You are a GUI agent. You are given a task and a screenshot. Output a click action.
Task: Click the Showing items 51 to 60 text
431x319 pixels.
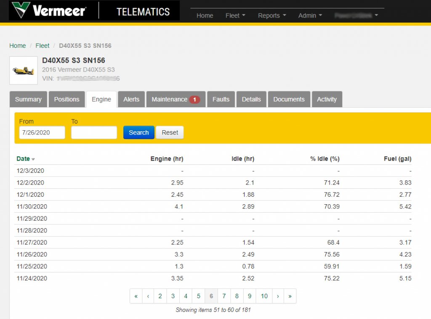(213, 310)
